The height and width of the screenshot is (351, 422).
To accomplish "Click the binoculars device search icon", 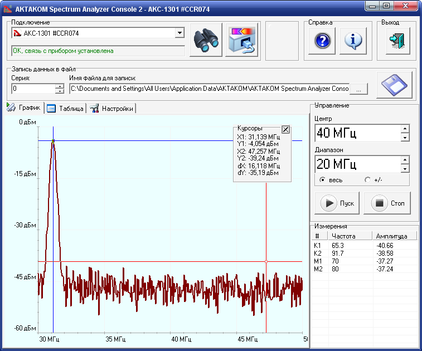I will (206, 40).
